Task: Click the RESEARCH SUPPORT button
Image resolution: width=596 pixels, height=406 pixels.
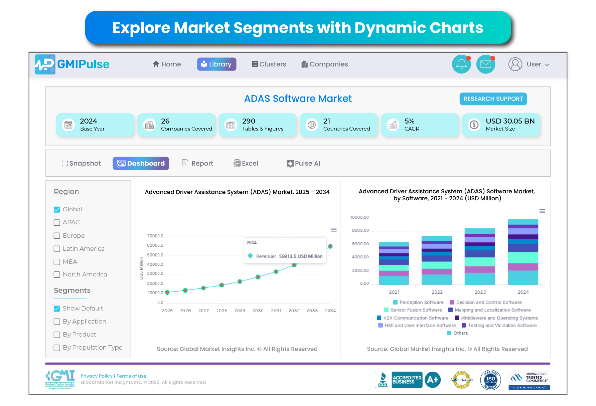Action: (493, 99)
